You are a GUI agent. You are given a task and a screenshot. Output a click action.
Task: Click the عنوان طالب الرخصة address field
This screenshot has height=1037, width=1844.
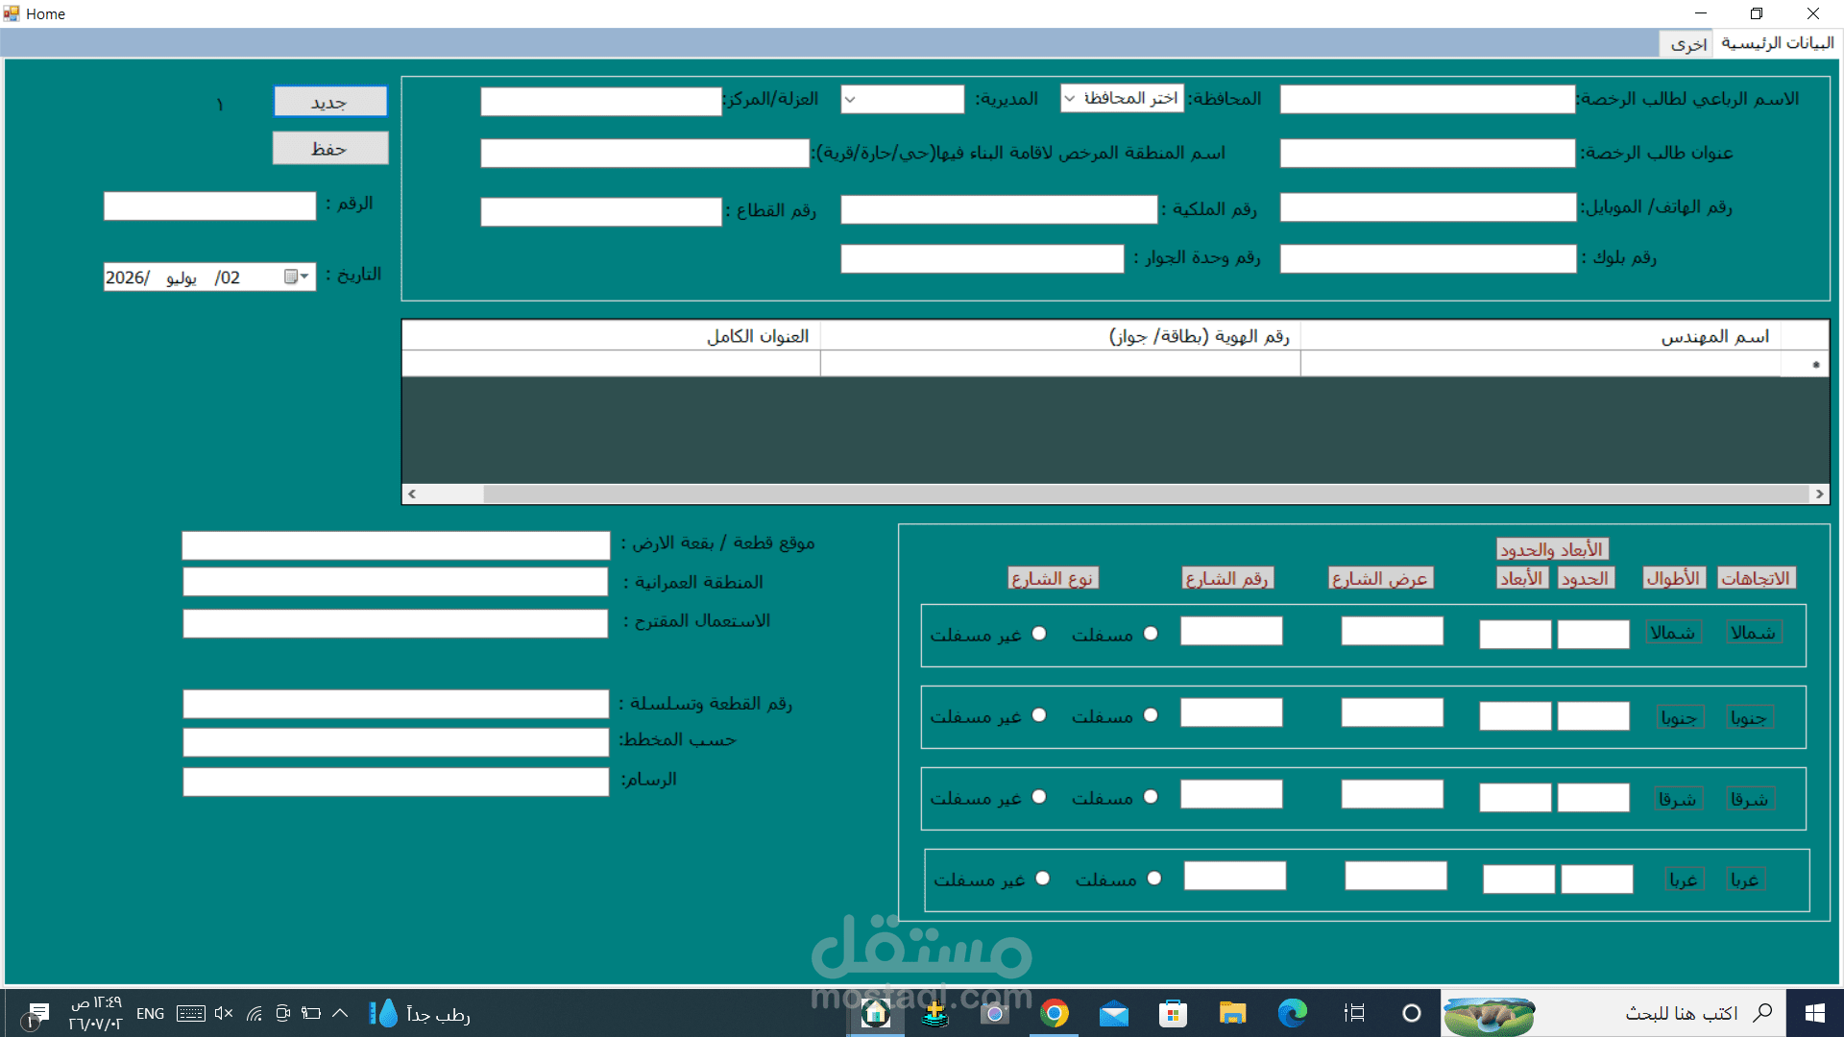(1427, 154)
